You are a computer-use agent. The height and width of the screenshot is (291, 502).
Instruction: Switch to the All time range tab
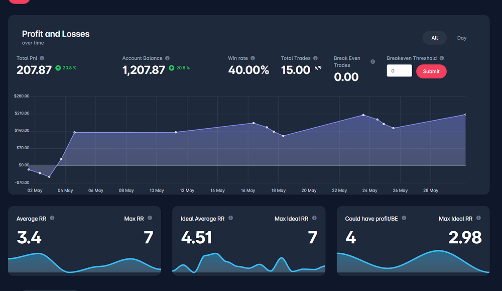pyautogui.click(x=434, y=38)
